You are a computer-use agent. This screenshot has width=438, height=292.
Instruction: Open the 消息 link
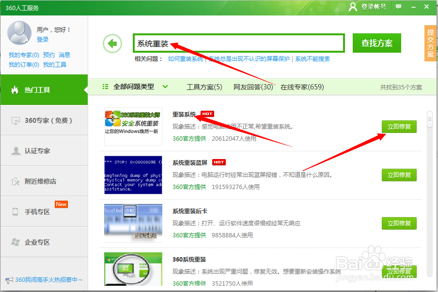coord(64,55)
